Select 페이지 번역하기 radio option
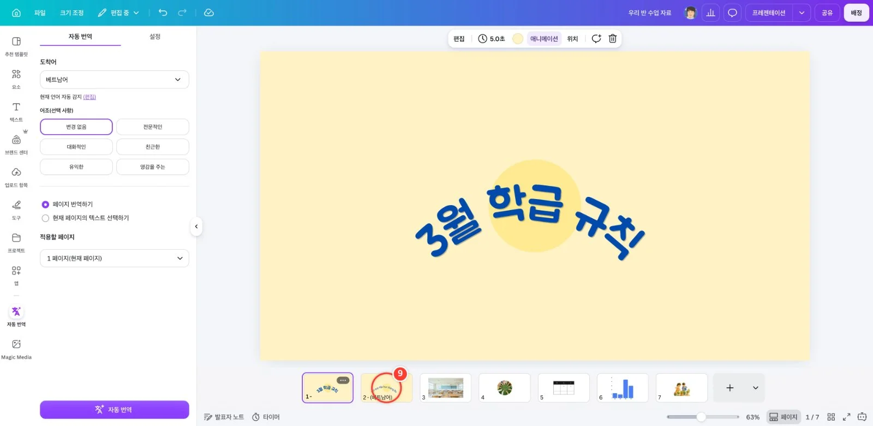The width and height of the screenshot is (873, 426). tap(45, 205)
